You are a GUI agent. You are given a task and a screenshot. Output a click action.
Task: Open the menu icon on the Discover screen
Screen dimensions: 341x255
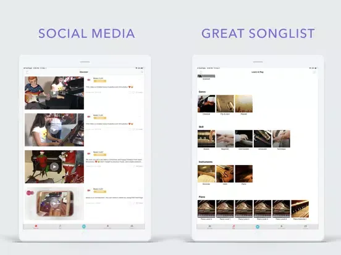coord(27,72)
